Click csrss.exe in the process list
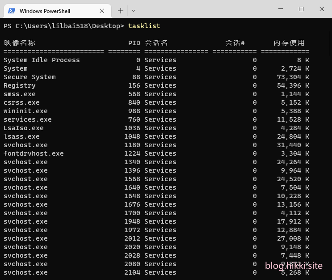 [21, 102]
